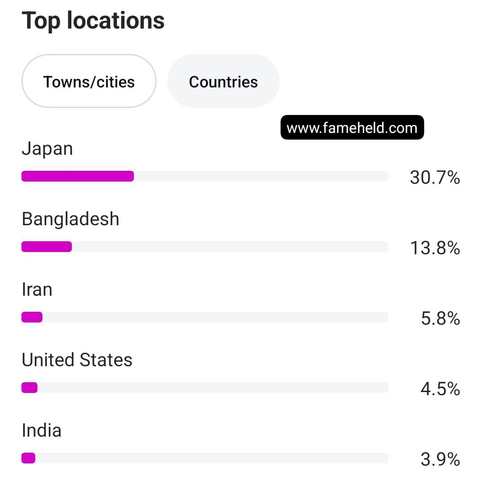This screenshot has width=482, height=504.
Task: Click the India percentage bar
Action: click(29, 458)
